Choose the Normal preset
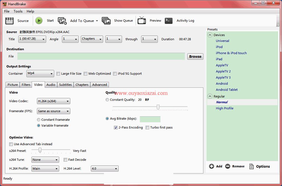Image resolution: width=282 pixels, height=186 pixels. click(222, 102)
